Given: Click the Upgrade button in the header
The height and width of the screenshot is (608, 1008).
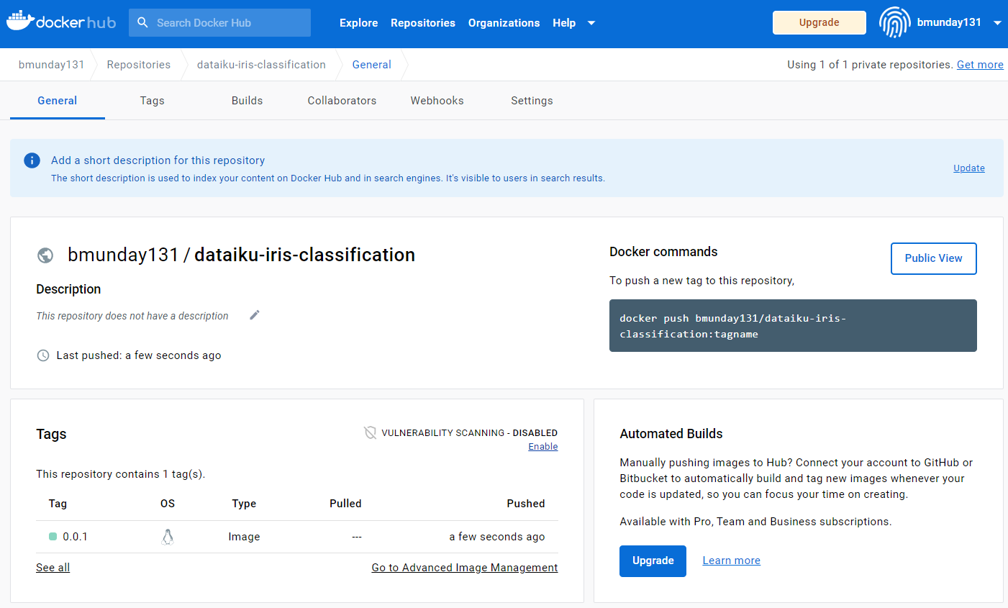Looking at the screenshot, I should point(819,22).
